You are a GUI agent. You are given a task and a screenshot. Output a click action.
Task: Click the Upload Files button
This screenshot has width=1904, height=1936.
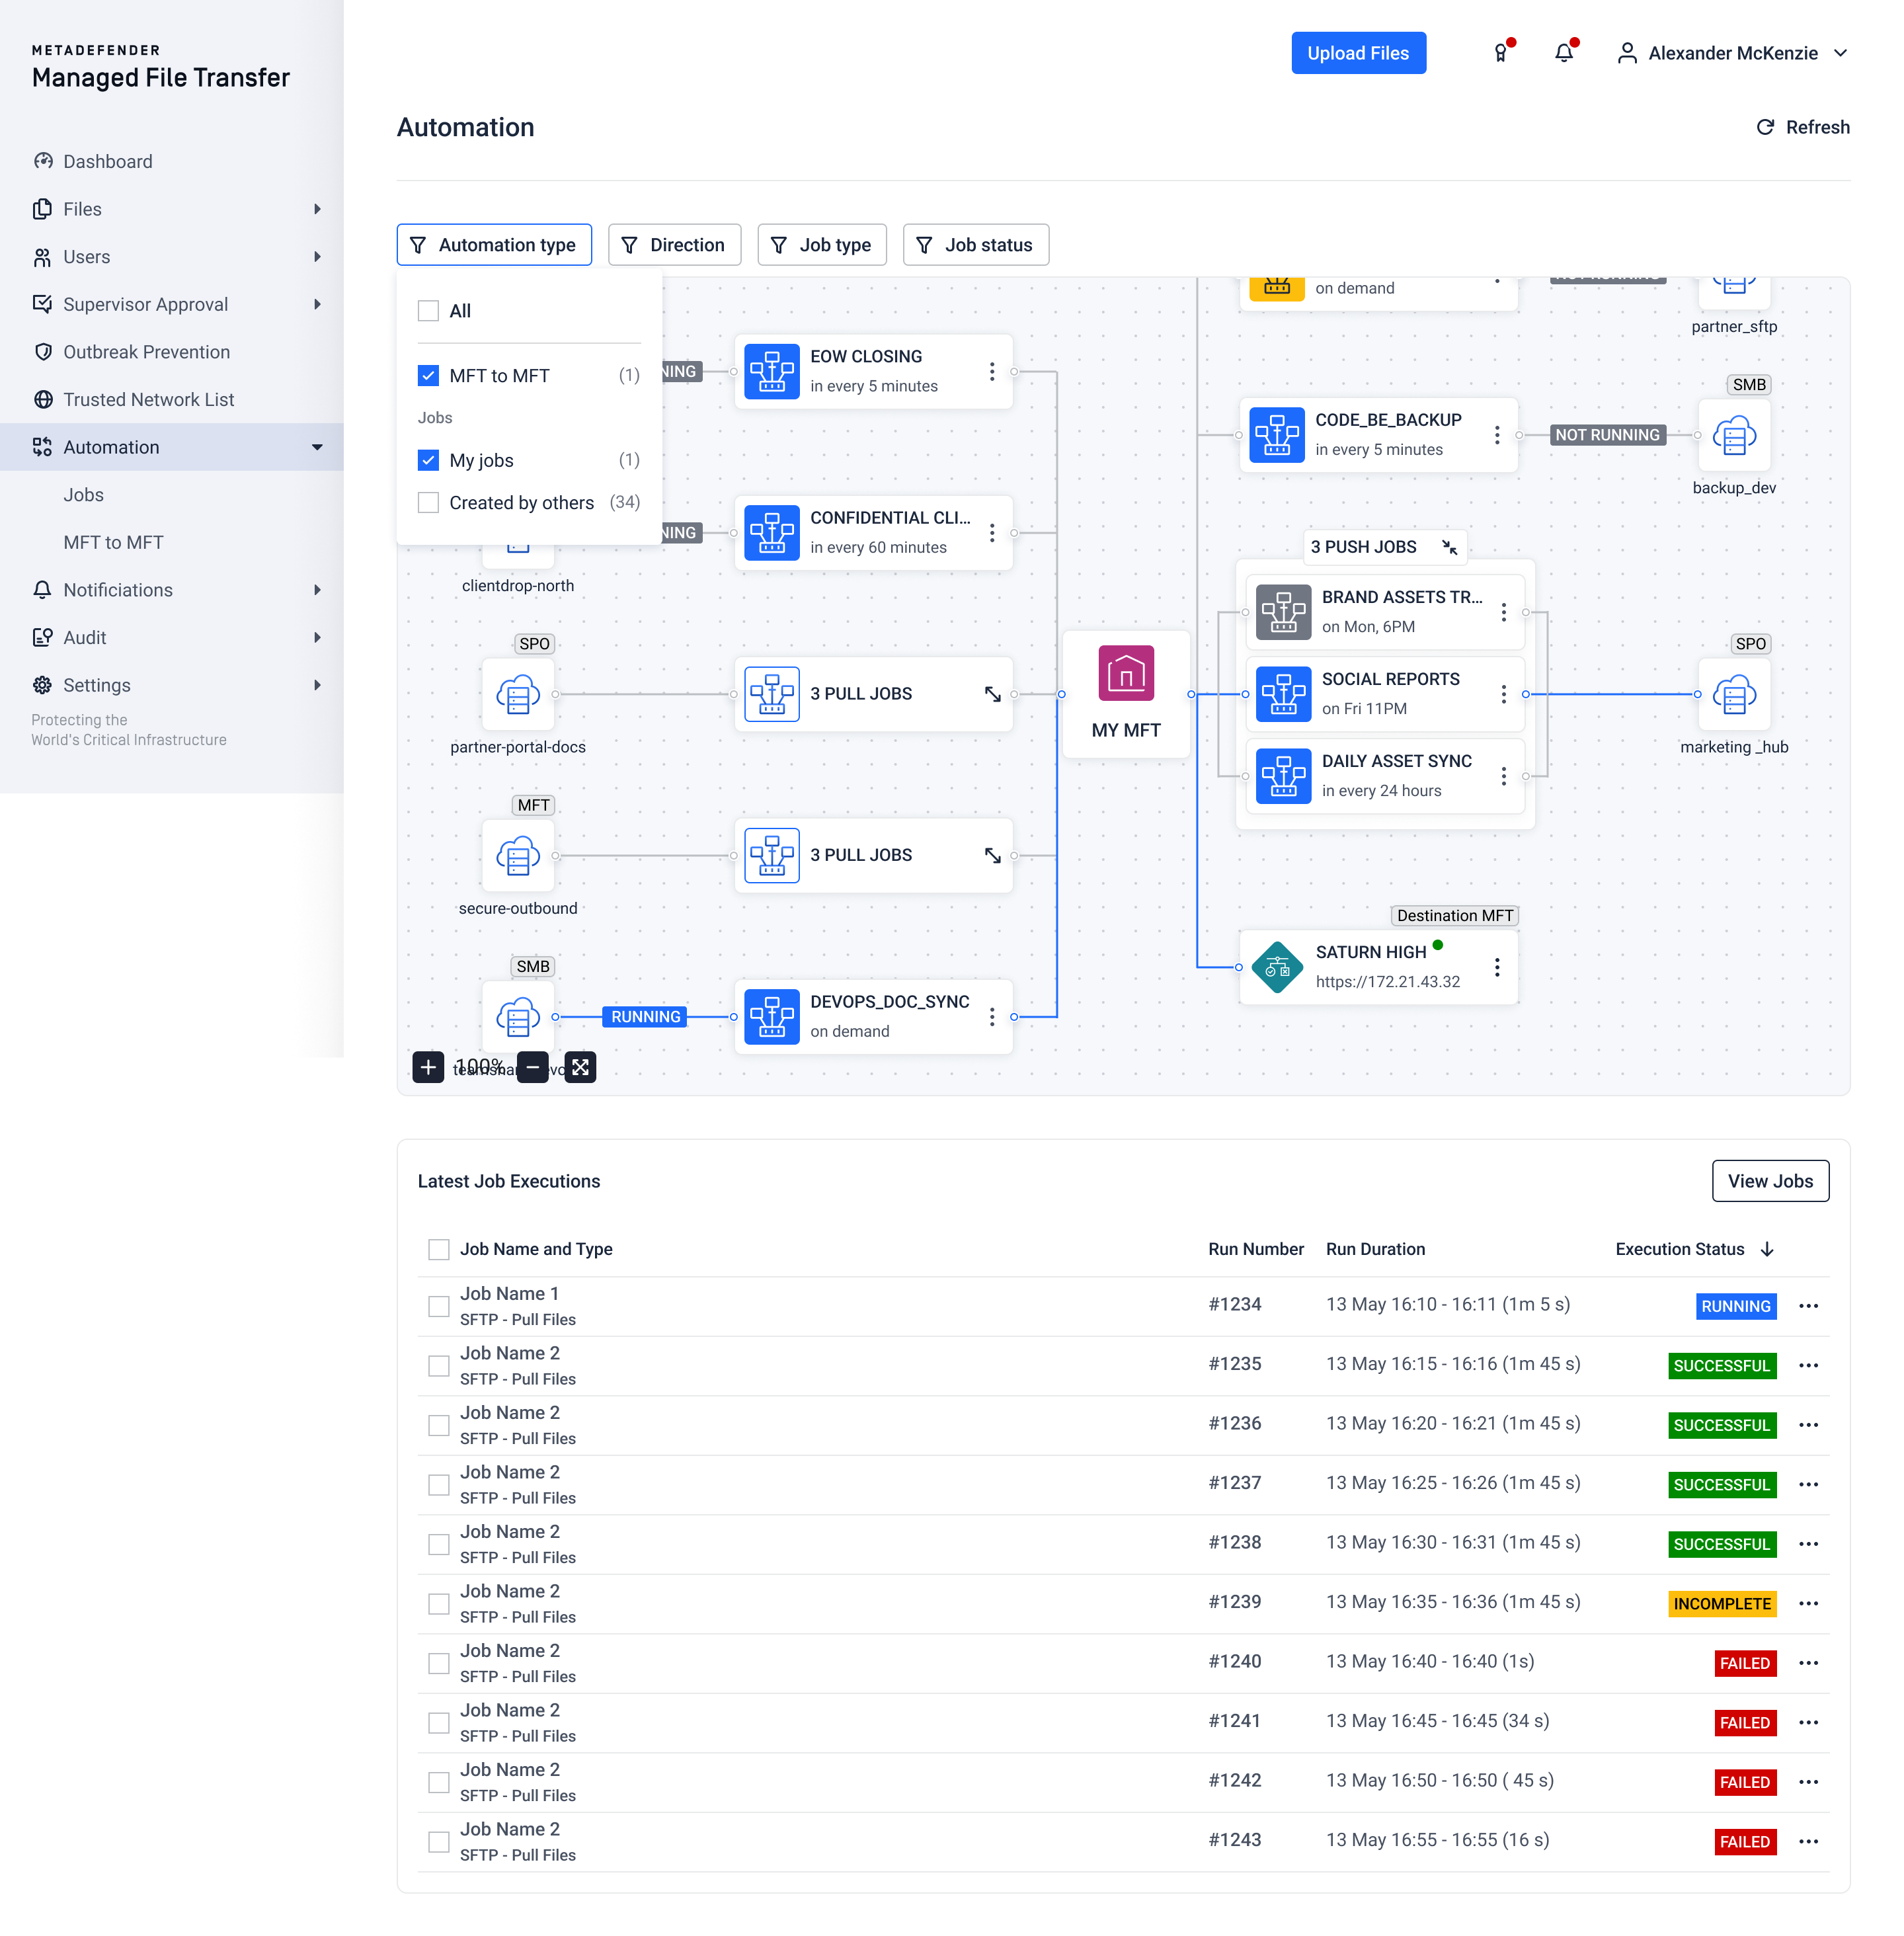(x=1358, y=53)
